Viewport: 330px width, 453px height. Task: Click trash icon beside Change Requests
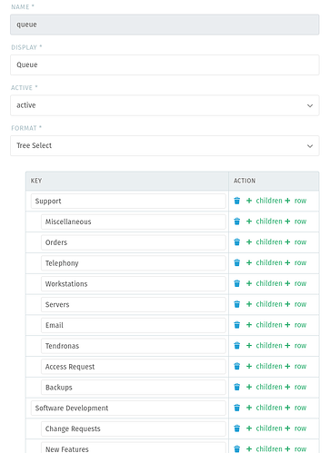(x=237, y=428)
